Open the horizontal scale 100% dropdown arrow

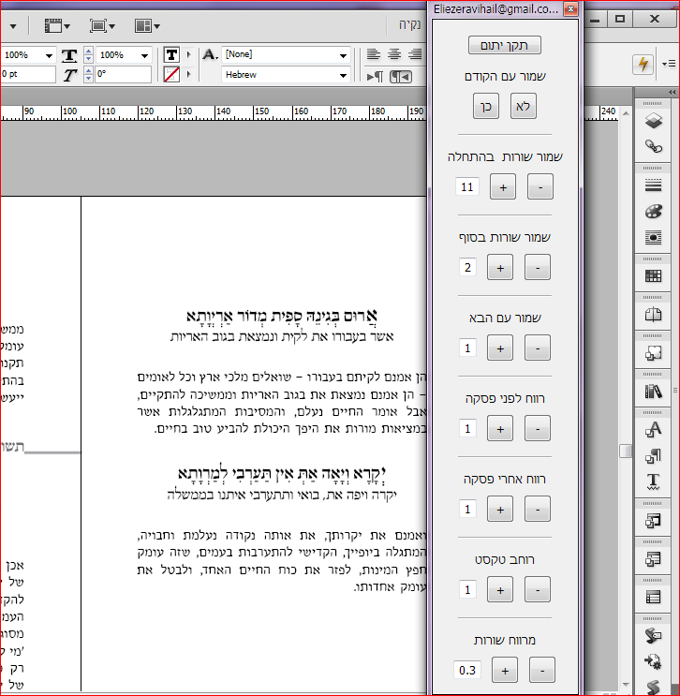144,56
